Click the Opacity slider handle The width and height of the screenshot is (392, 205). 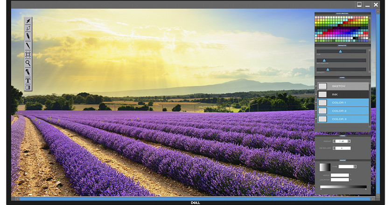coord(328,69)
